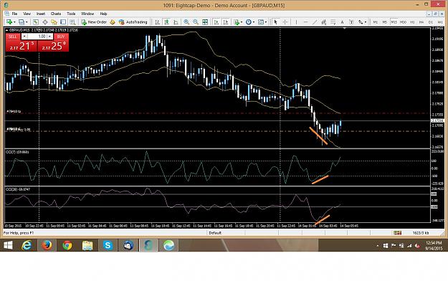This screenshot has height=281, width=448.
Task: Switch to line chart display
Action: pyautogui.click(x=176, y=22)
